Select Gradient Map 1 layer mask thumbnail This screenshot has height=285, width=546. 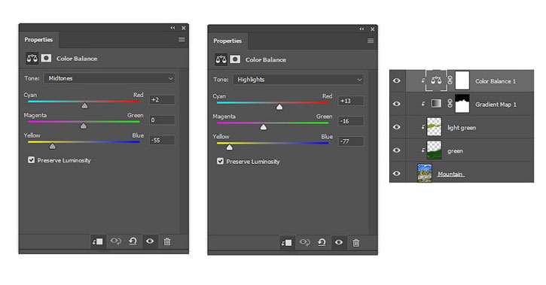(x=462, y=104)
